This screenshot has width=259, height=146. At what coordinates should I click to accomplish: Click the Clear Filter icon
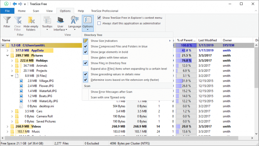[18, 20]
